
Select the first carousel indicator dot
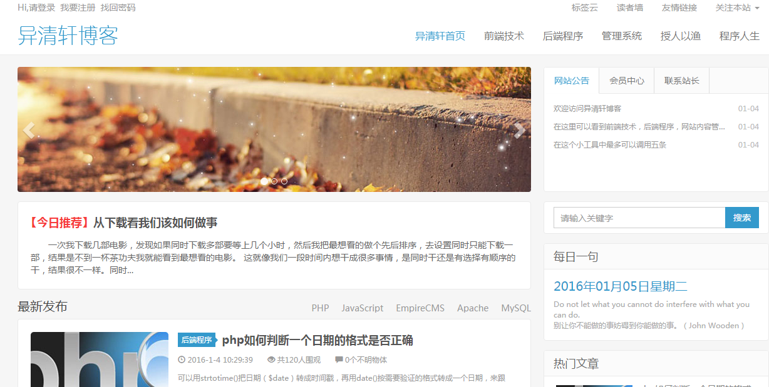[x=264, y=181]
